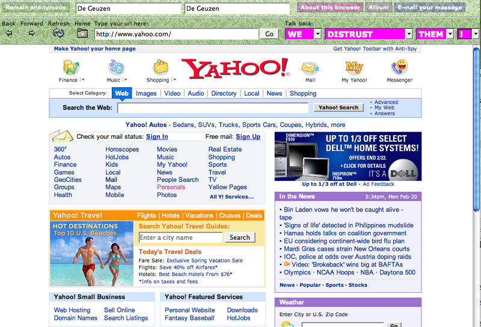This screenshot has height=327, width=481.
Task: Open the THEM word dropdown
Action: [x=450, y=34]
